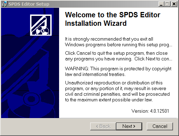Click the 'strongly recommended' paragraph

(x=119, y=42)
